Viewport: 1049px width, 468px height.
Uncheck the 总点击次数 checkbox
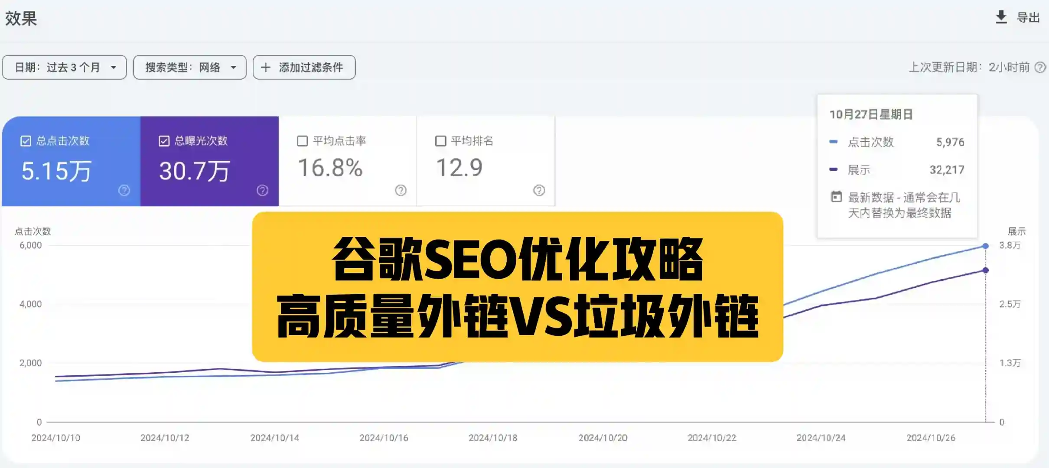pyautogui.click(x=25, y=141)
